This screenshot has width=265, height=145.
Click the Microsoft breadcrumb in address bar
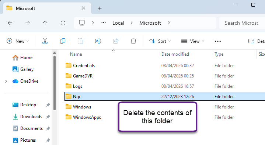[x=150, y=23]
